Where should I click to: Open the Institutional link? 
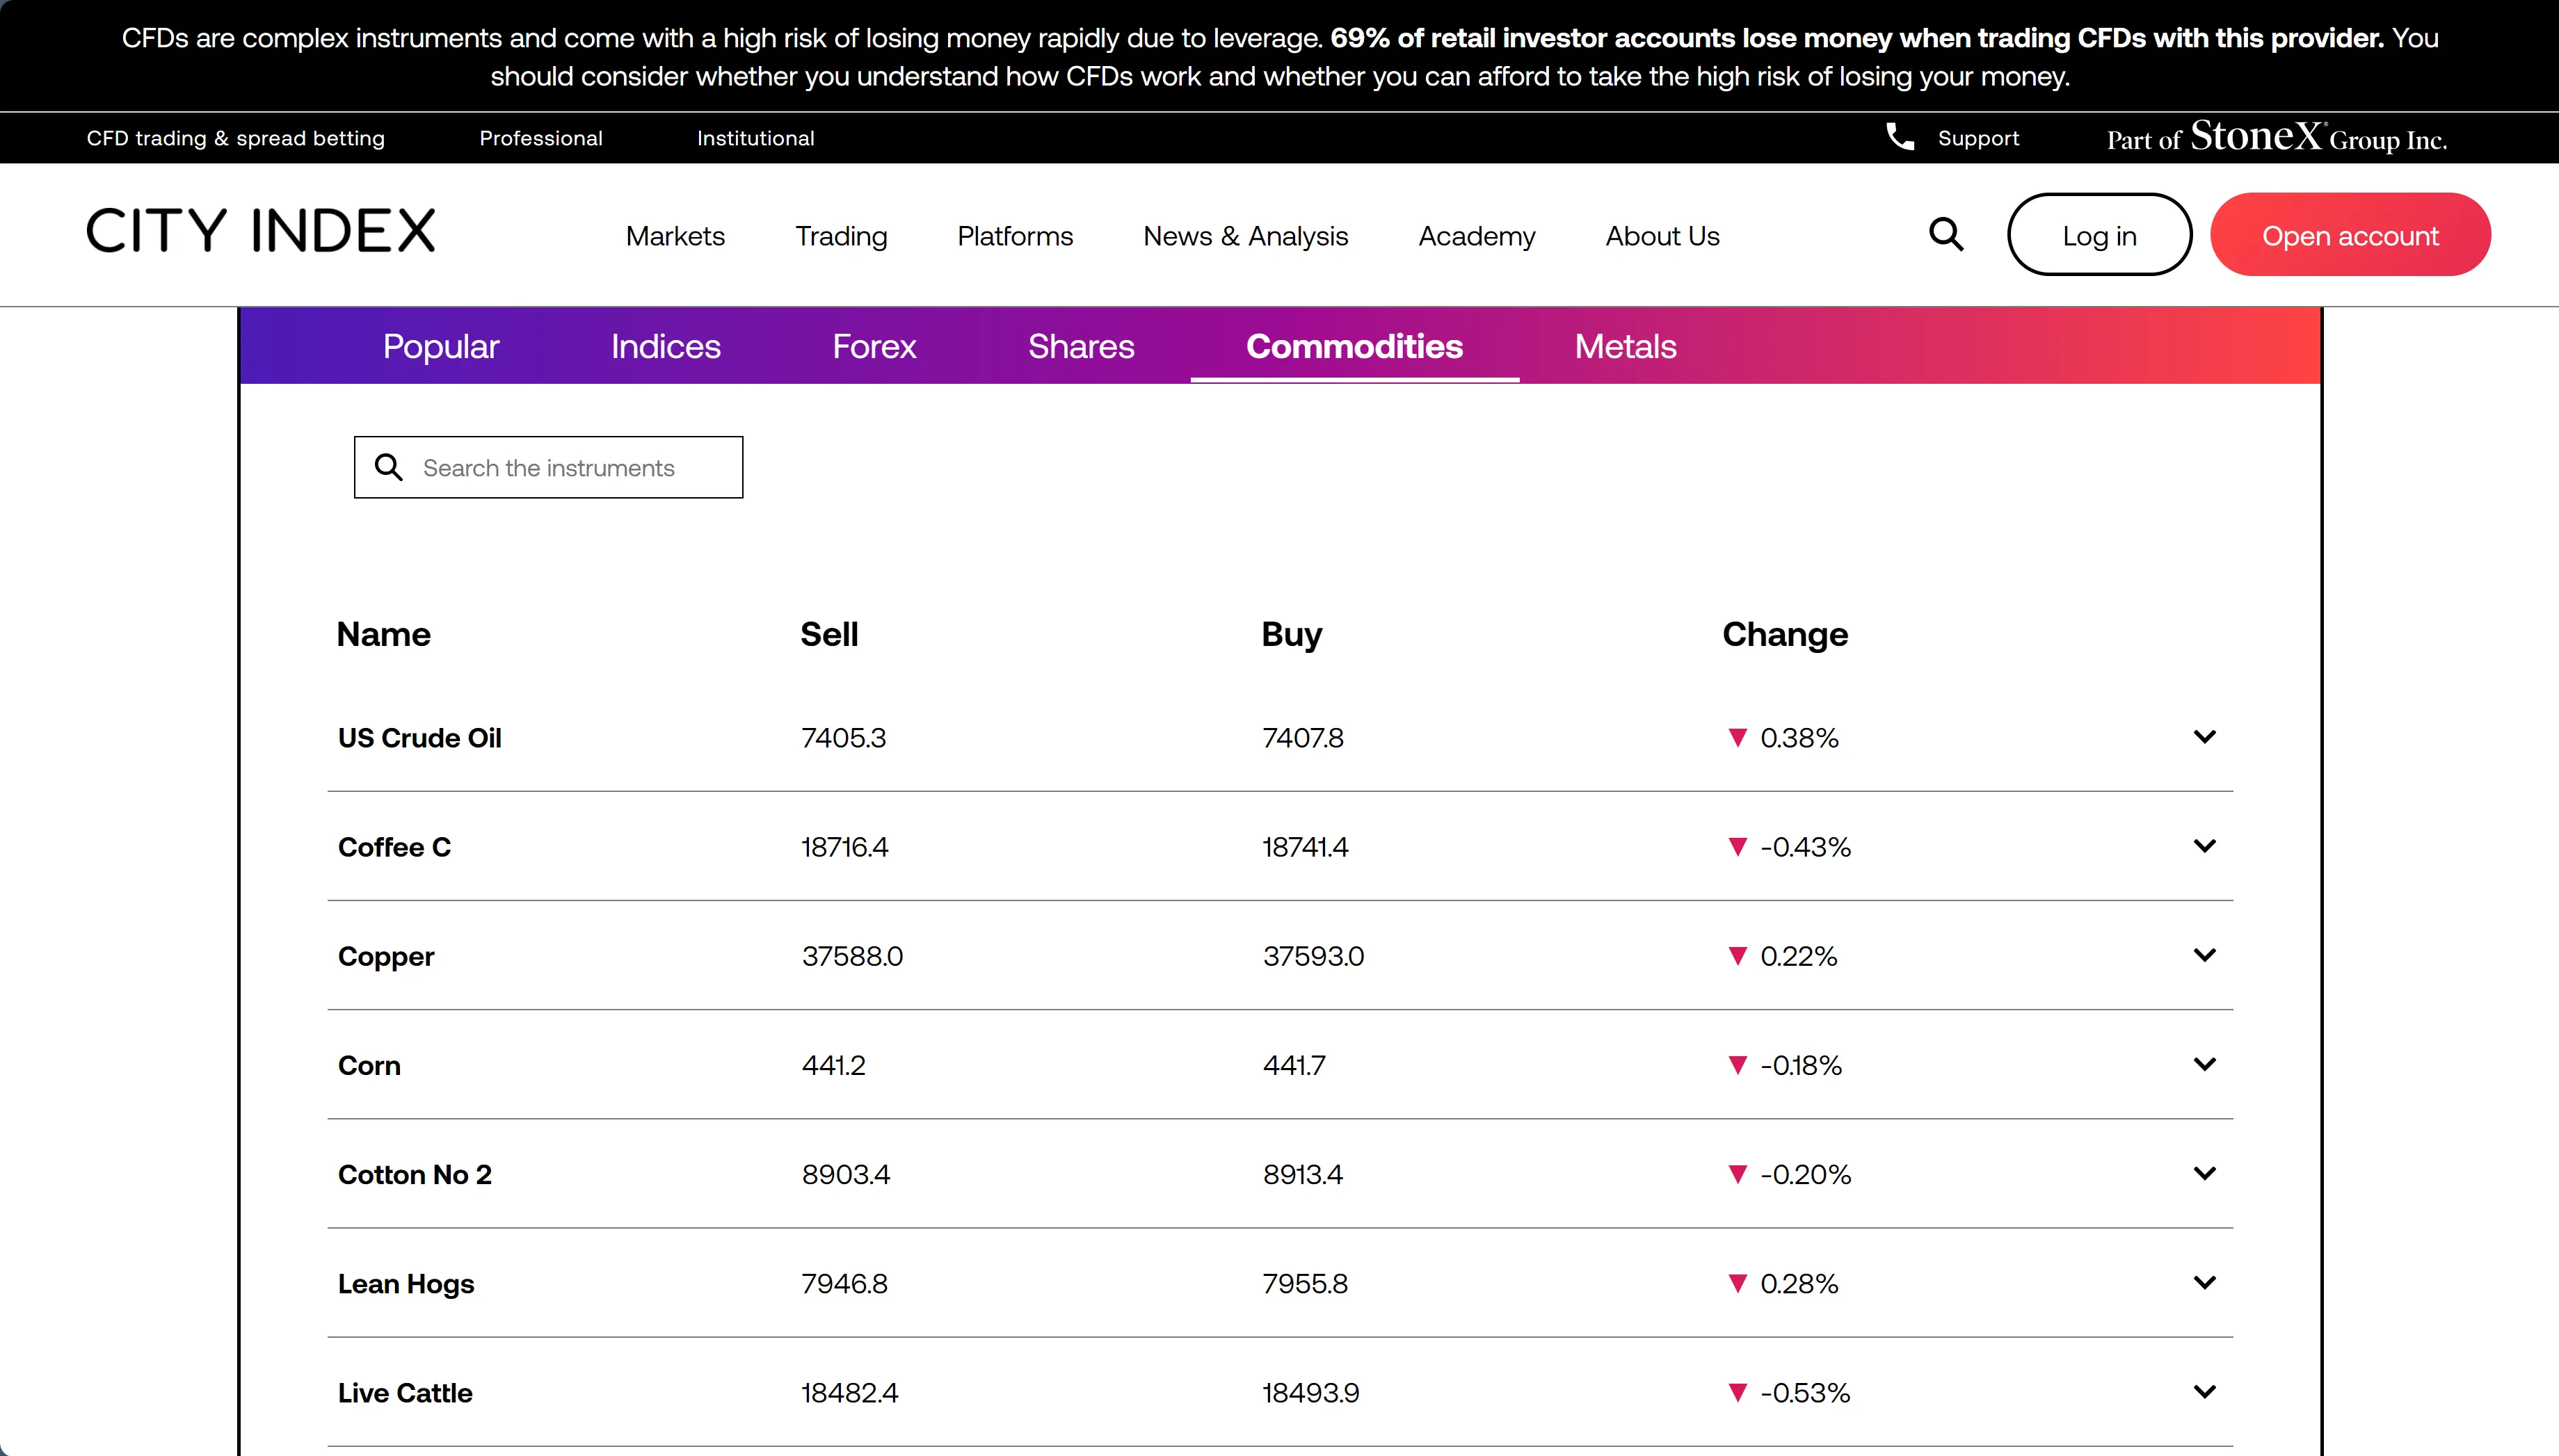point(756,138)
